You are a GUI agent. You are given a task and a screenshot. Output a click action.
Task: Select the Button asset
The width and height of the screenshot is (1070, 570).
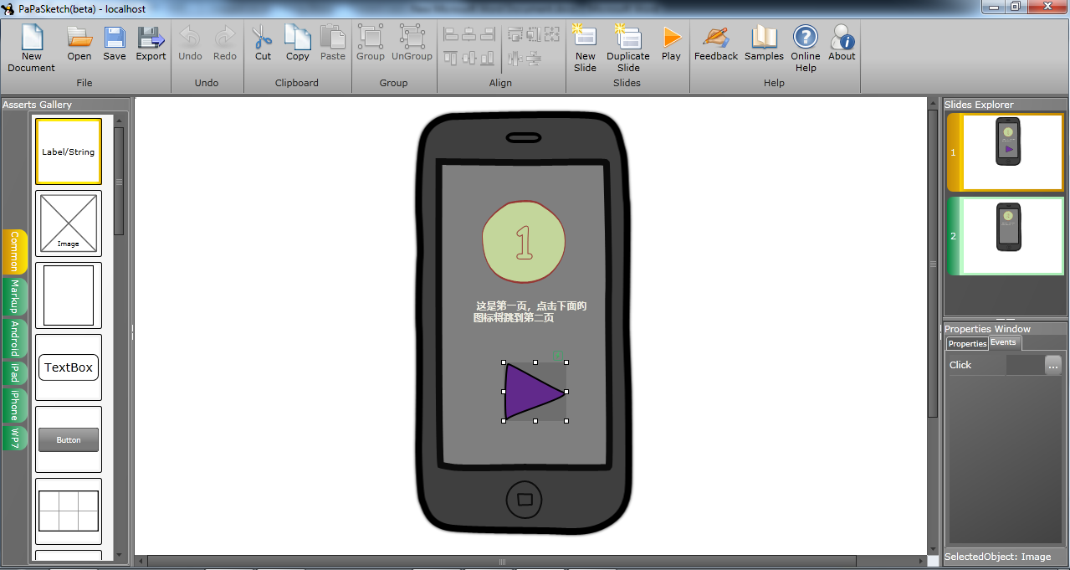pos(69,439)
